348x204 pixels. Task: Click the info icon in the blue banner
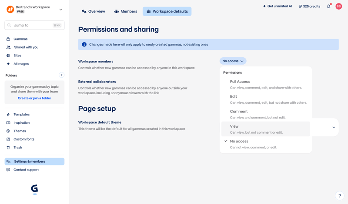[84, 44]
